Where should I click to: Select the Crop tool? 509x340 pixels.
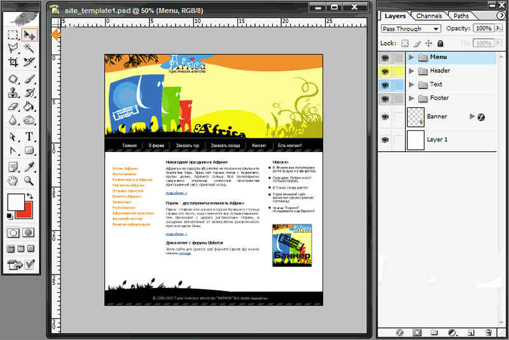13,62
